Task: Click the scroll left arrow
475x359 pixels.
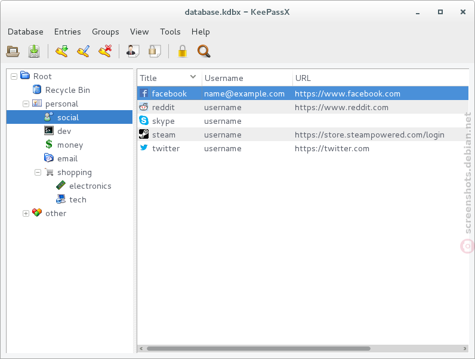Action: click(141, 348)
